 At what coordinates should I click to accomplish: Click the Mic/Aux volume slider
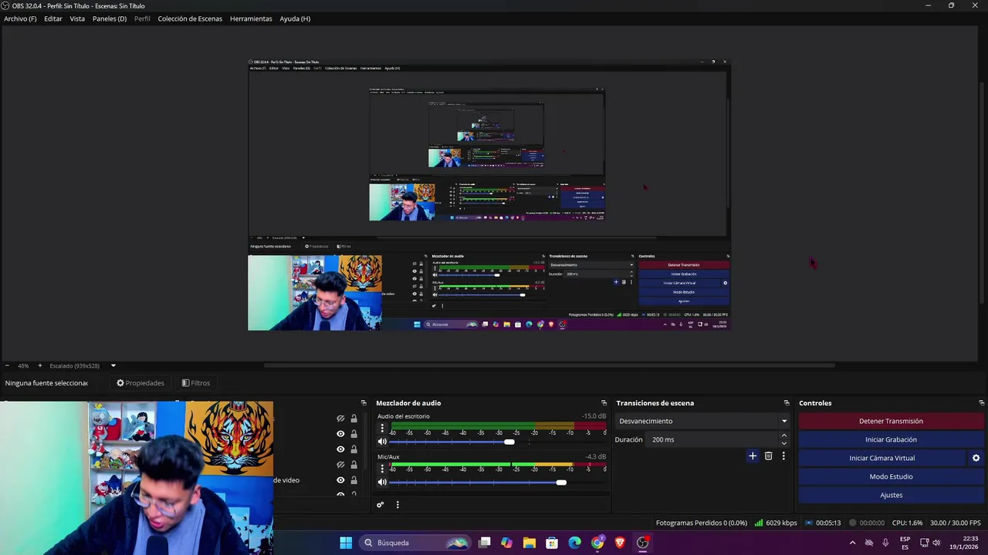(498, 483)
